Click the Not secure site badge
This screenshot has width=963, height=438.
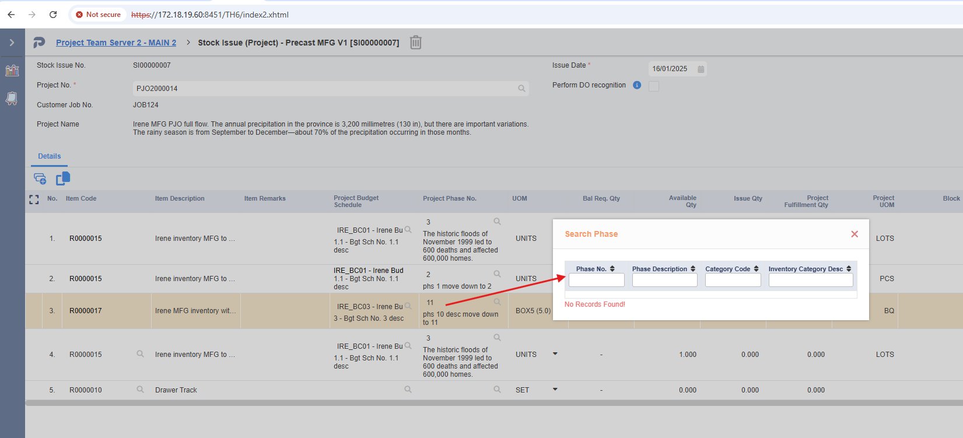(98, 15)
